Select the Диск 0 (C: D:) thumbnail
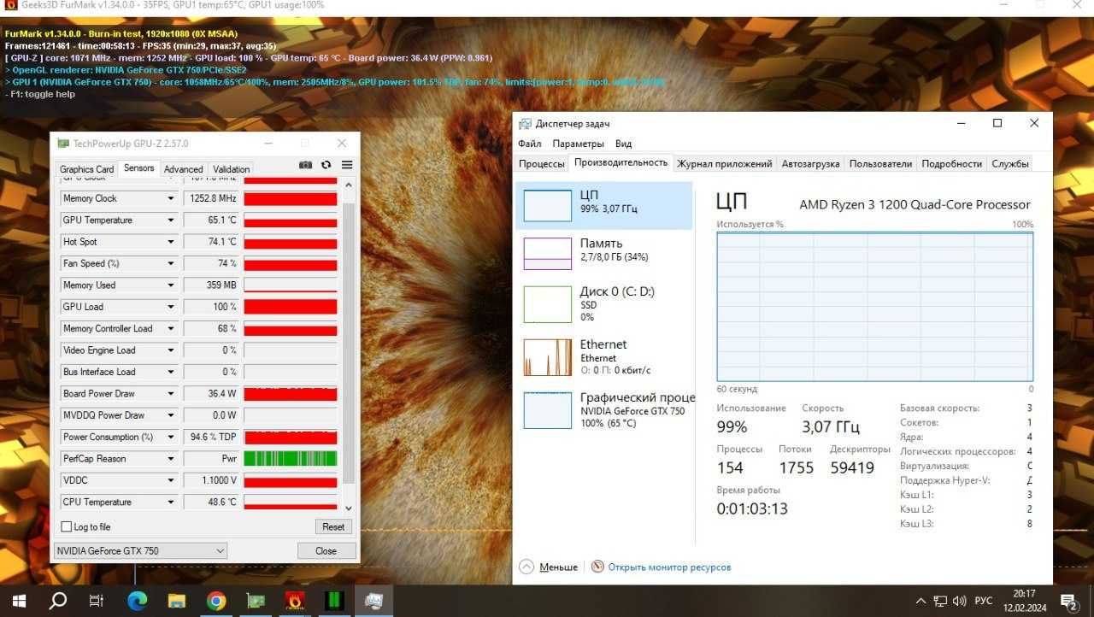The image size is (1094, 617). click(x=547, y=303)
